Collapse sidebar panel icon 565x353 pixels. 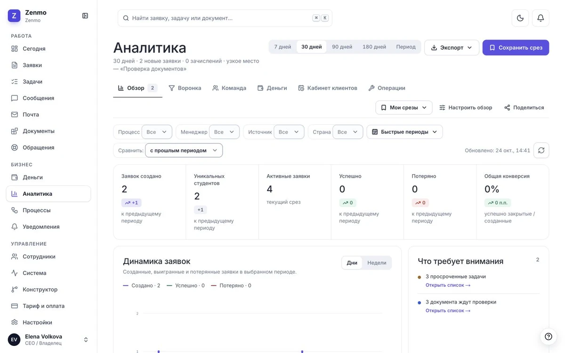[85, 16]
